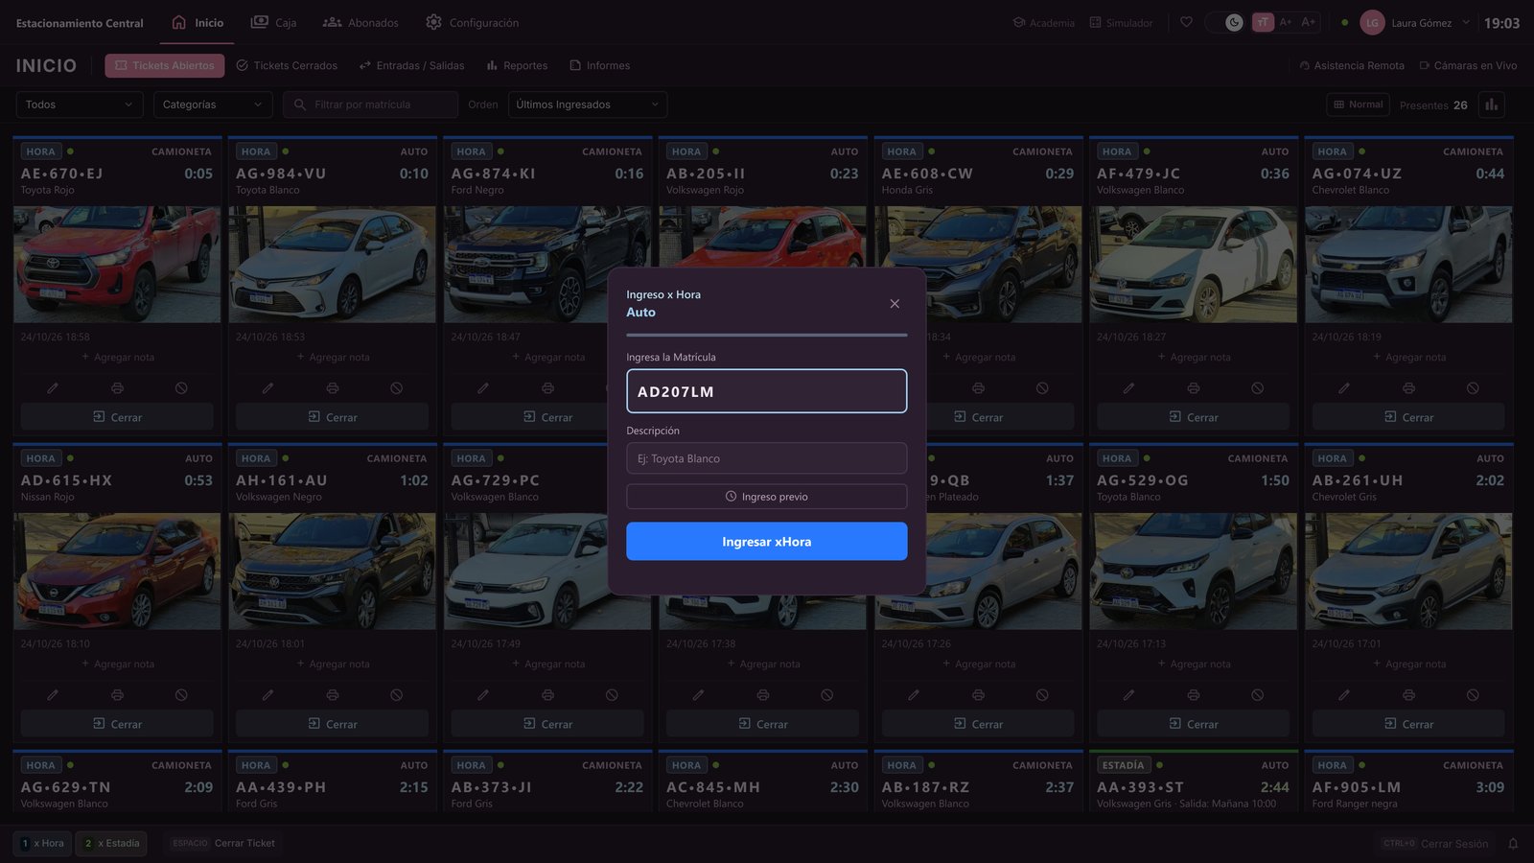This screenshot has width=1534, height=863.
Task: Switch to the Tickets Cerrados tab
Action: [x=287, y=65]
